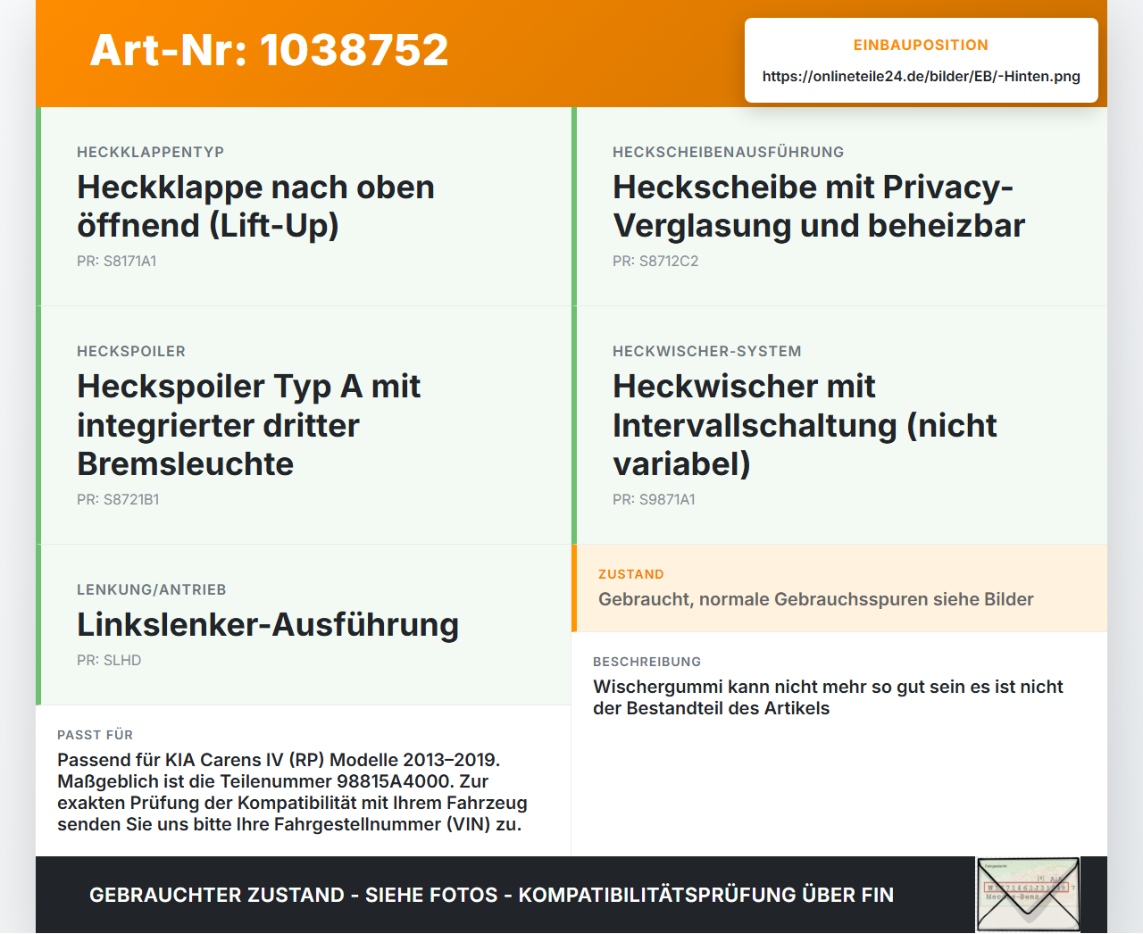Click the PR: S8712C2 code
1143x934 pixels.
point(655,261)
